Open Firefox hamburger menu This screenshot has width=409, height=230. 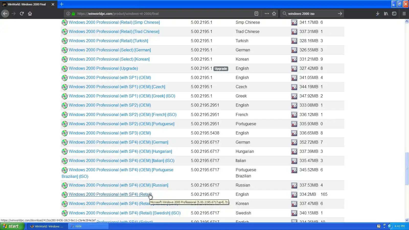404,14
